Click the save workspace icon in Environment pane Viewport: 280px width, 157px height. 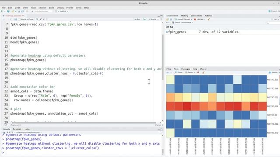pos(171,19)
